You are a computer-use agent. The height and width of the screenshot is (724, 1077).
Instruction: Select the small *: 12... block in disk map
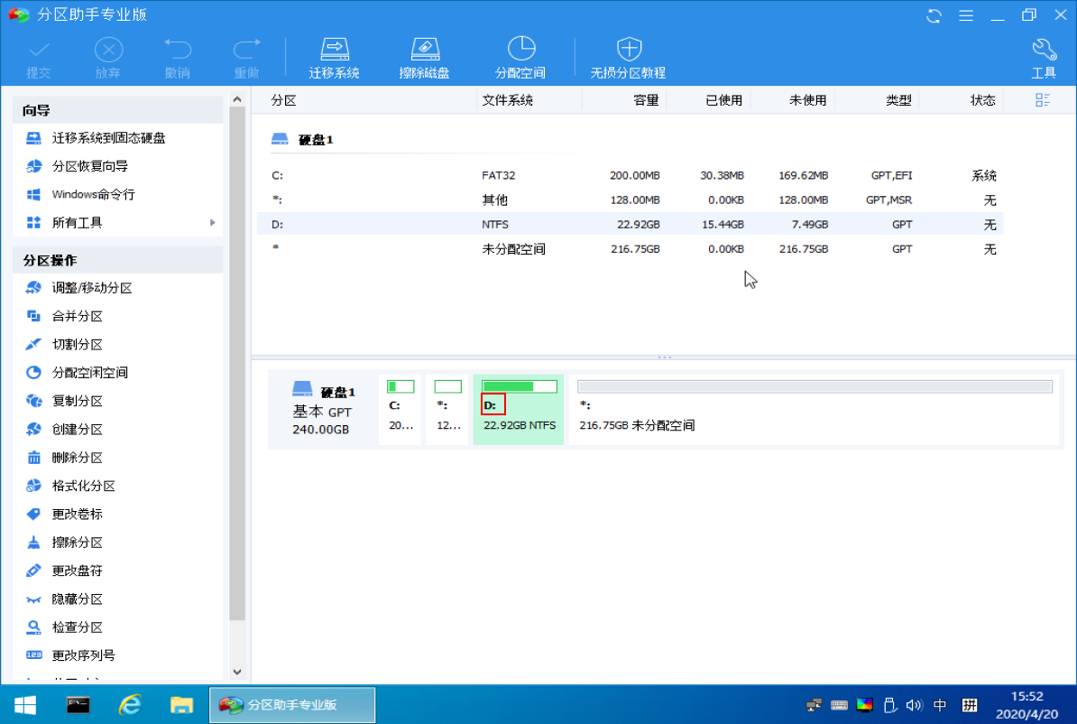[x=447, y=409]
